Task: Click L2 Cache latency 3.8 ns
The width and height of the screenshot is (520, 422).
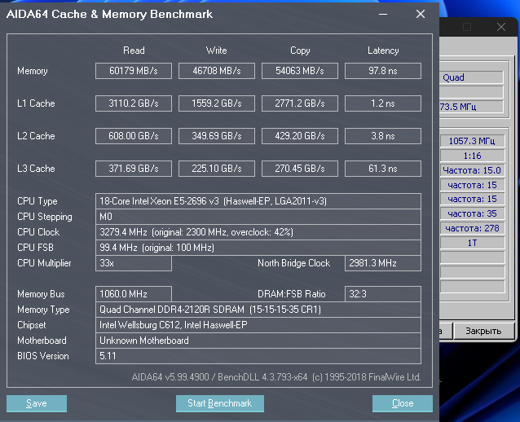Action: pyautogui.click(x=383, y=136)
